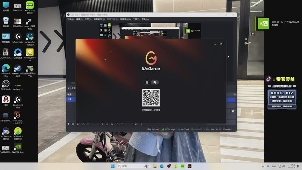The image size is (302, 170).
Task: Open 5EClient desktop shortcut
Action: tap(6, 134)
